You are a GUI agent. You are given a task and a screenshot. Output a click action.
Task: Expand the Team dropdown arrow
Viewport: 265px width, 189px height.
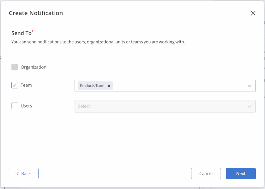[249, 86]
